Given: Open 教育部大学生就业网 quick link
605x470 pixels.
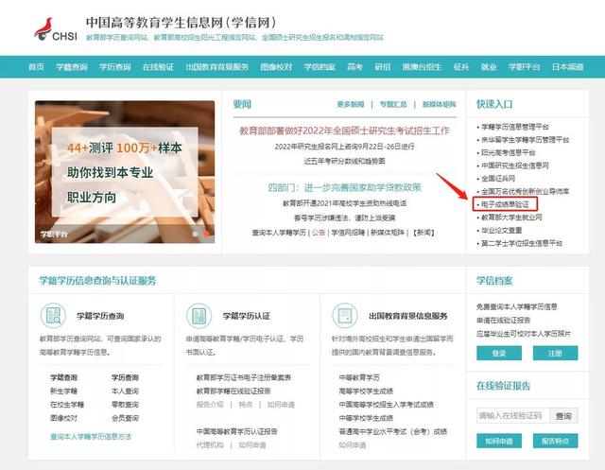Looking at the screenshot, I should [511, 218].
